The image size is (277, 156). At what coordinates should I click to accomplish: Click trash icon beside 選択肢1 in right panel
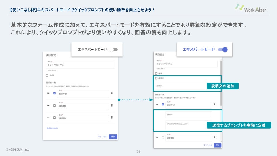pyautogui.click(x=214, y=137)
